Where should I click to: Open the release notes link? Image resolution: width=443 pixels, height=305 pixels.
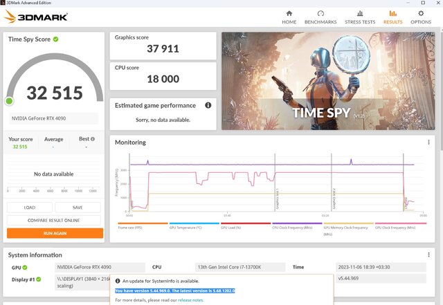click(189, 301)
